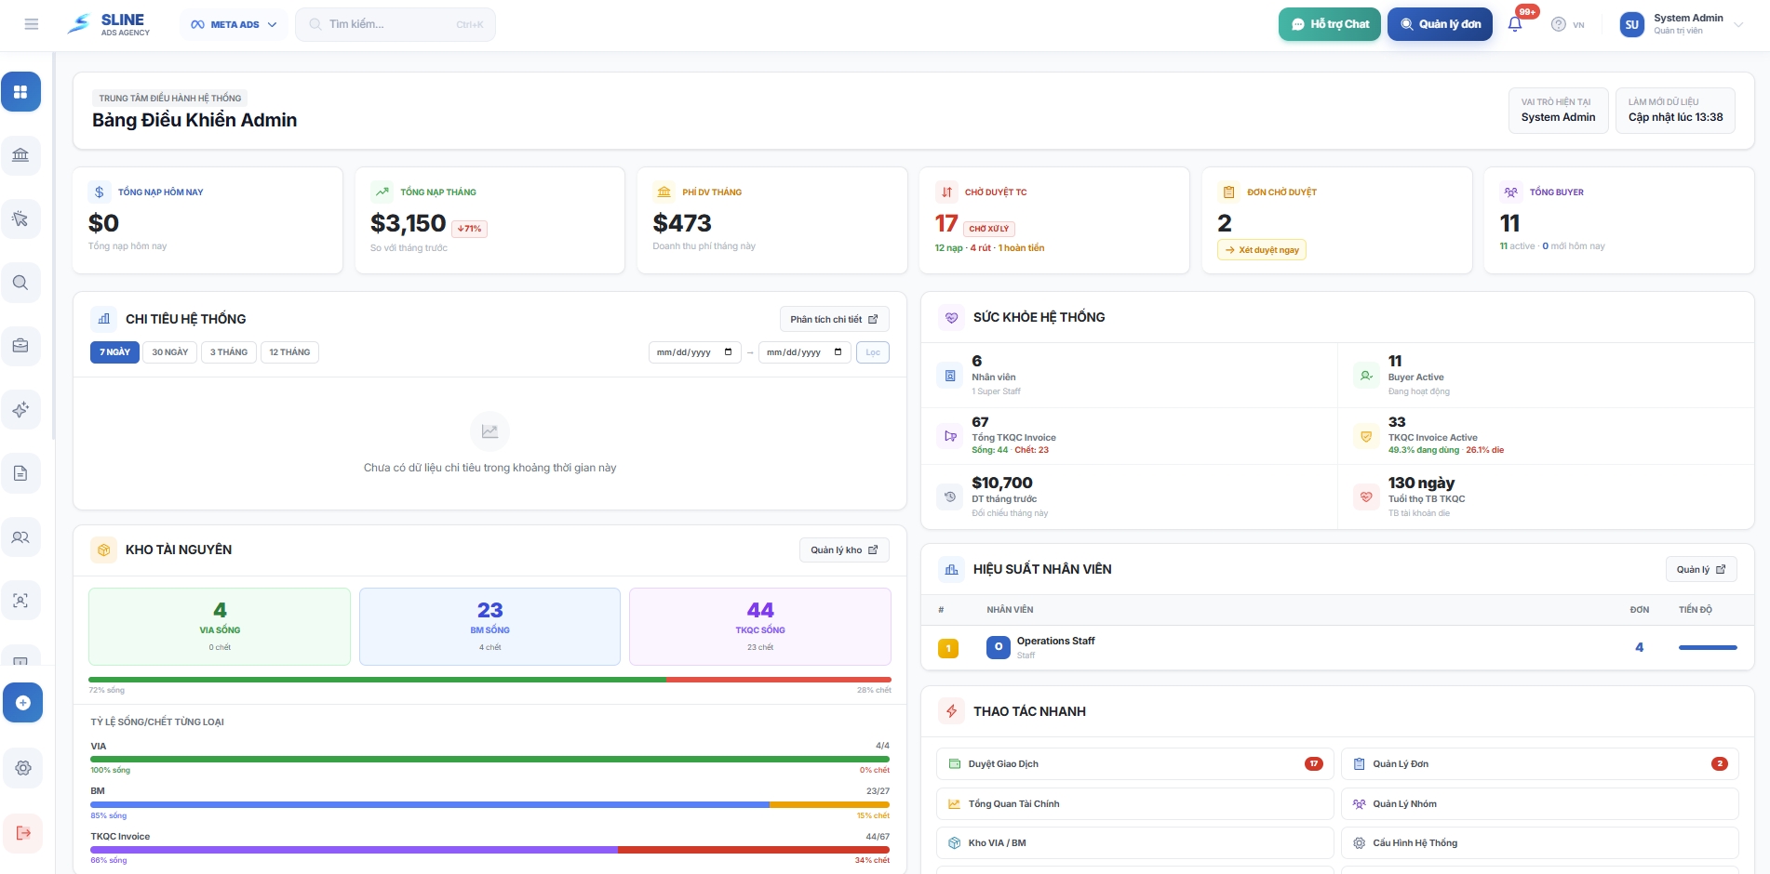This screenshot has width=1770, height=874.
Task: Click the SLINE Ads Agency logo
Action: point(108,24)
